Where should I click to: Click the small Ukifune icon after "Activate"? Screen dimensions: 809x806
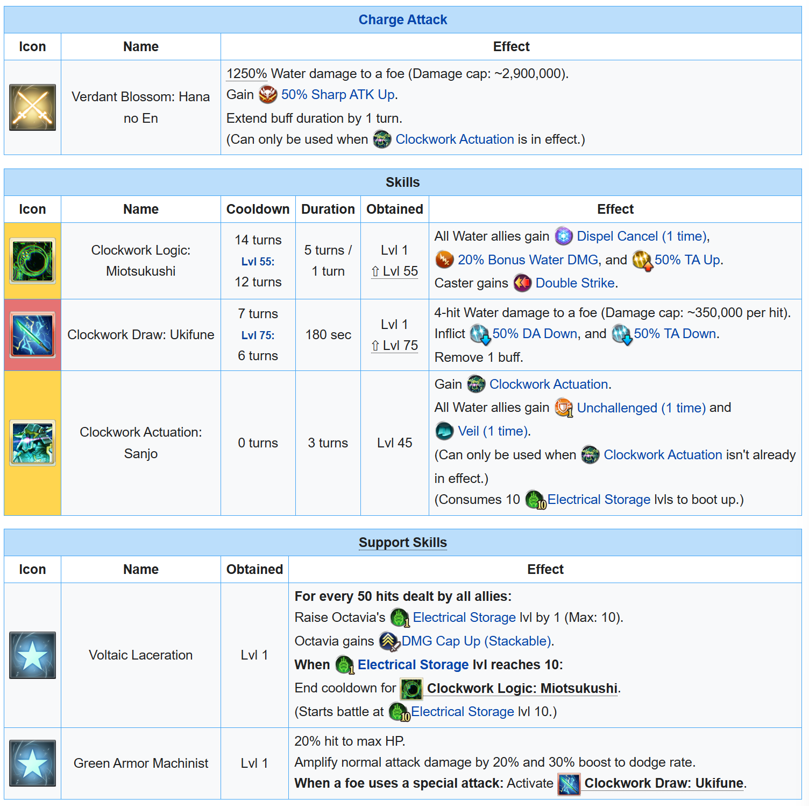click(569, 784)
